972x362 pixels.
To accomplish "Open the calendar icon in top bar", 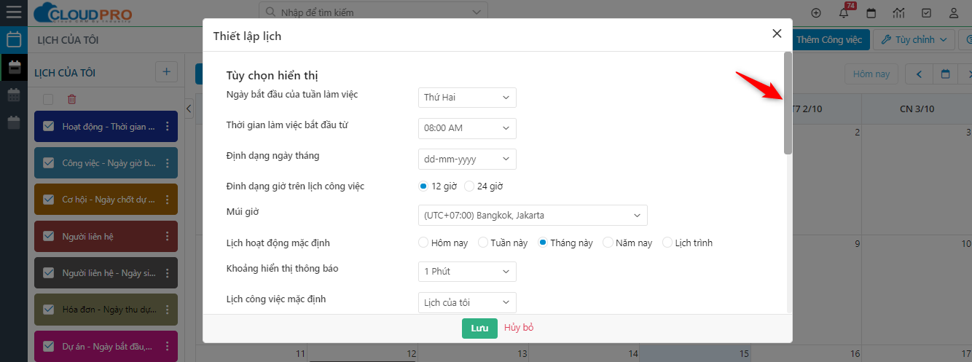I will click(871, 13).
